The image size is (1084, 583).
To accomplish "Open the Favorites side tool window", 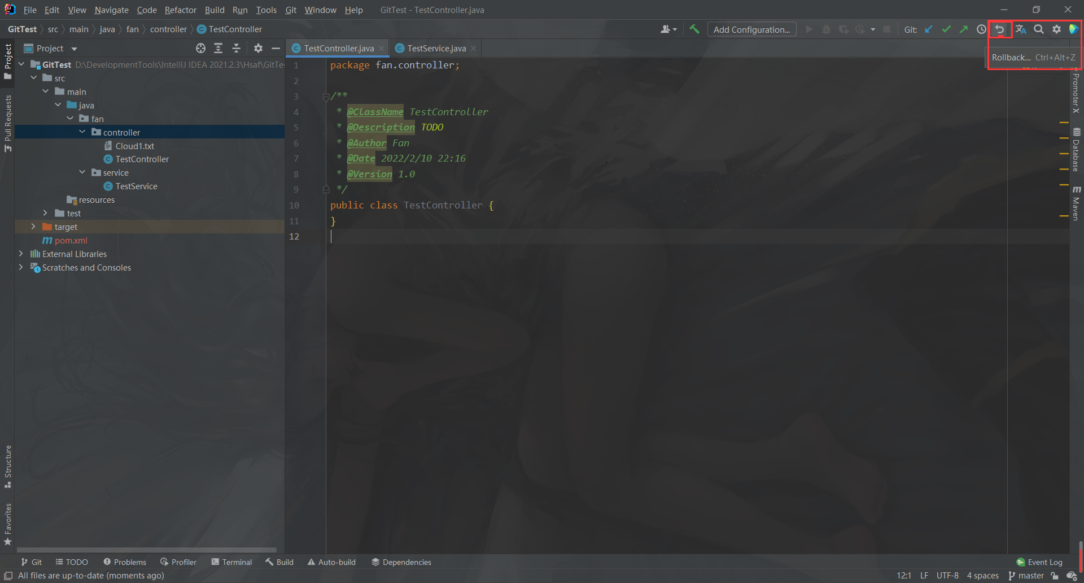I will coord(8,524).
